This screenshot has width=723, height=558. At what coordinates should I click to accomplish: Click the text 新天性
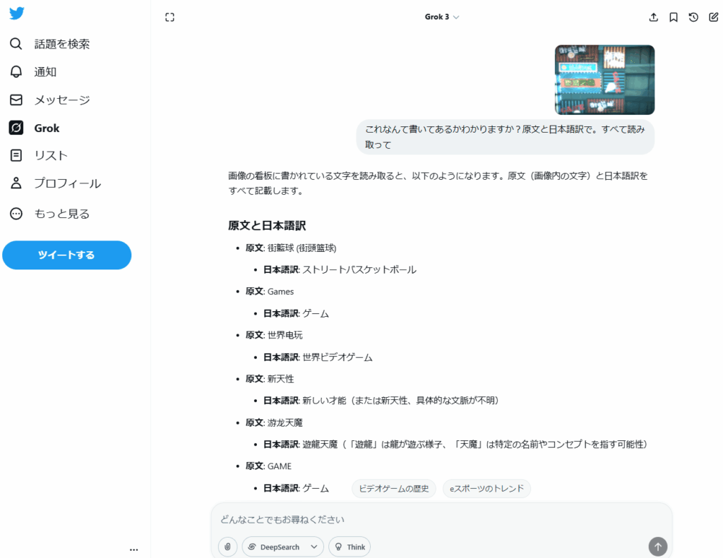tap(280, 379)
